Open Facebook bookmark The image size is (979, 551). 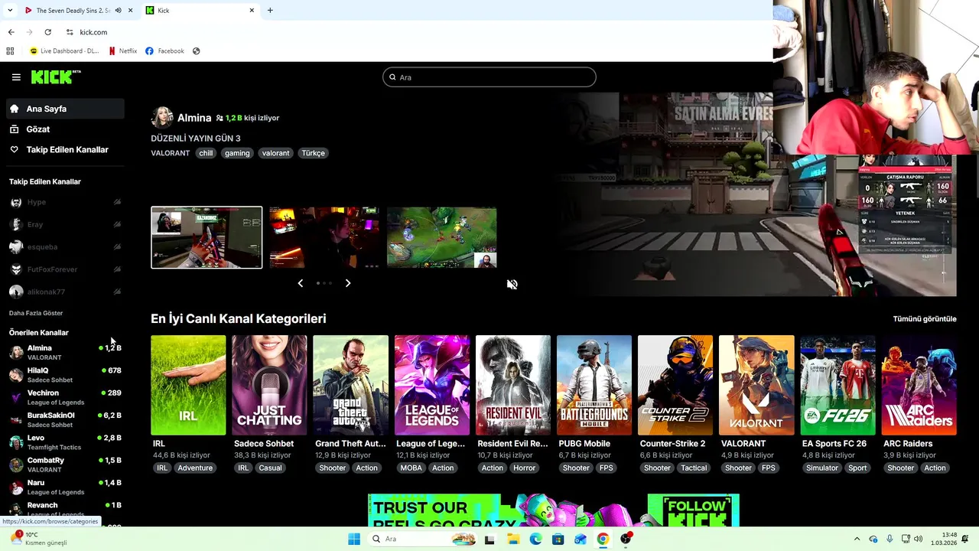coord(164,51)
